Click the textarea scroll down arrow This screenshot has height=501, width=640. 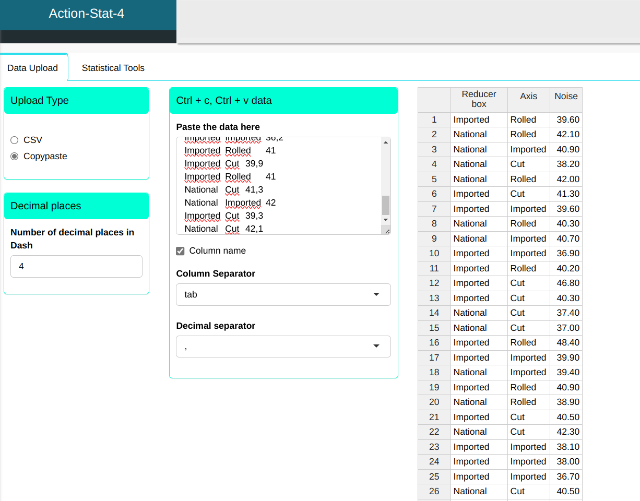[386, 220]
